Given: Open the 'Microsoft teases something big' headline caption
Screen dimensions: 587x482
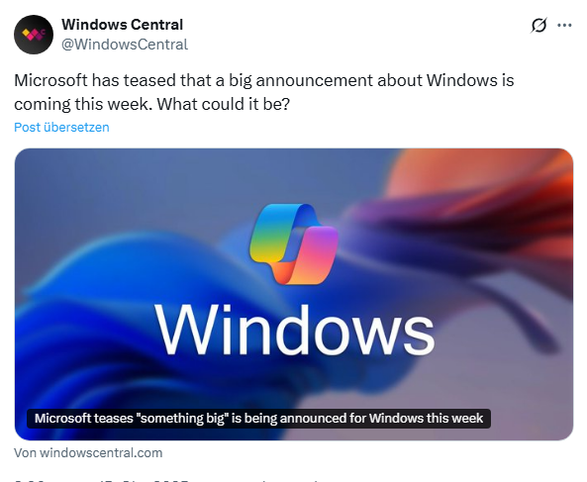Looking at the screenshot, I should coord(258,418).
